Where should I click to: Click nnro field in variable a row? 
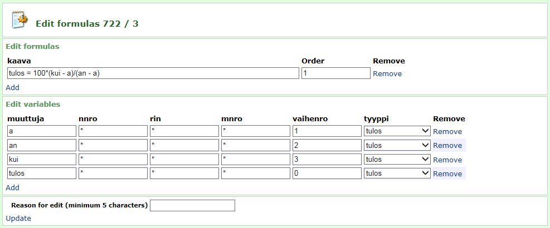(x=113, y=131)
